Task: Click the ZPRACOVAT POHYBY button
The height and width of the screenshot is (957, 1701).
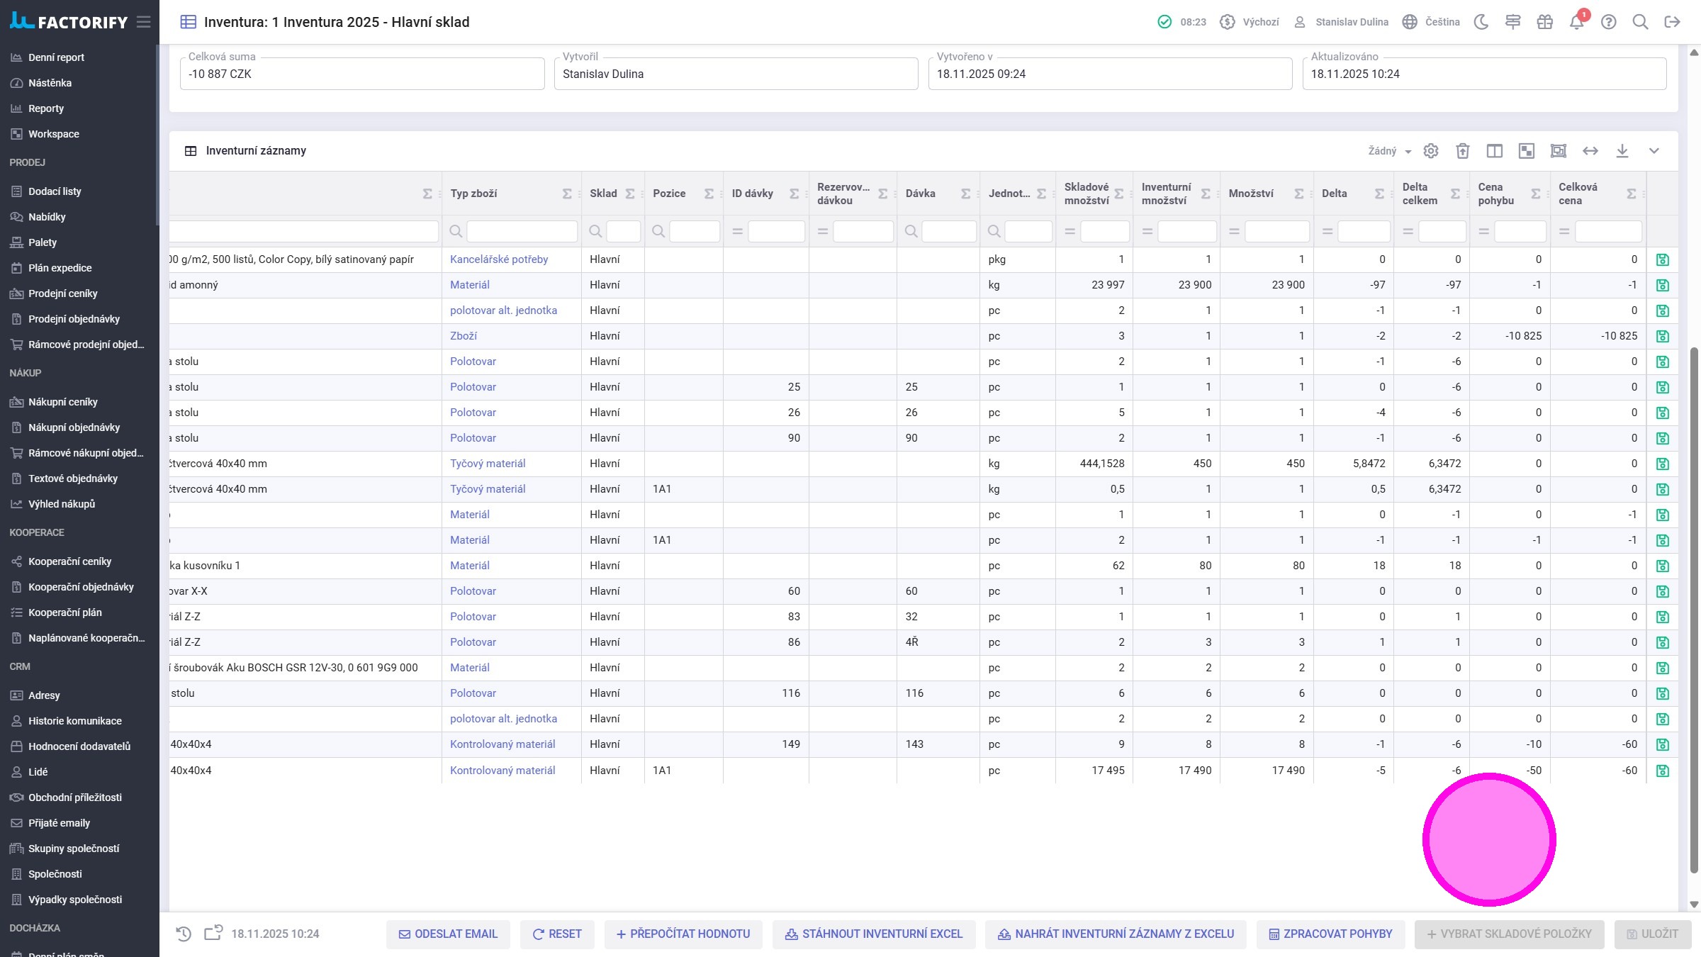Action: (1330, 934)
